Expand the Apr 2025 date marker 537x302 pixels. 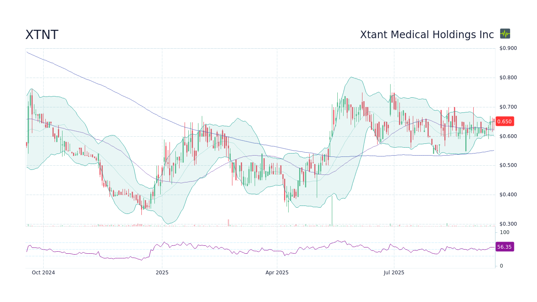(x=276, y=273)
